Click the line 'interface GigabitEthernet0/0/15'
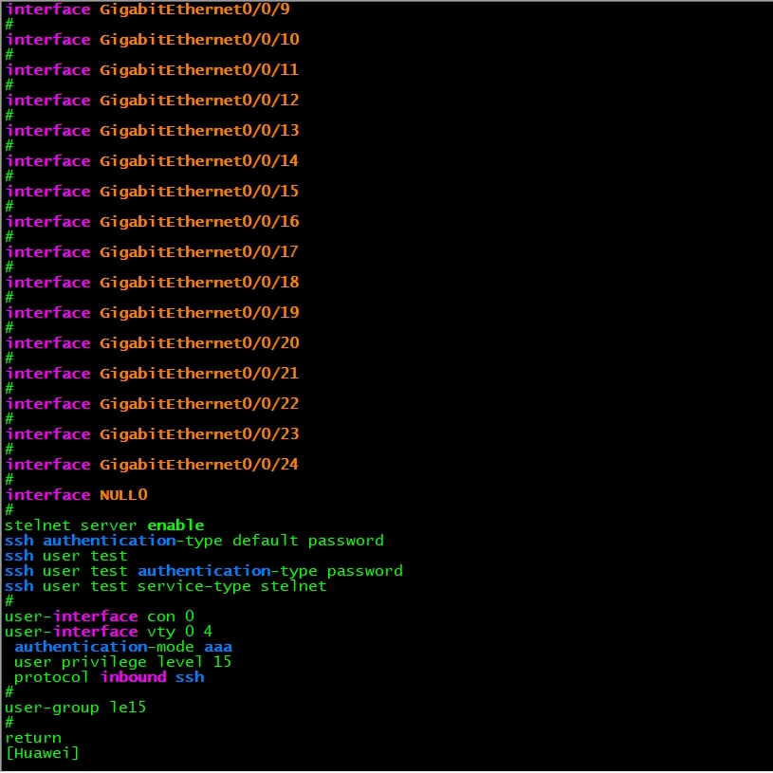773x773 pixels. [153, 192]
